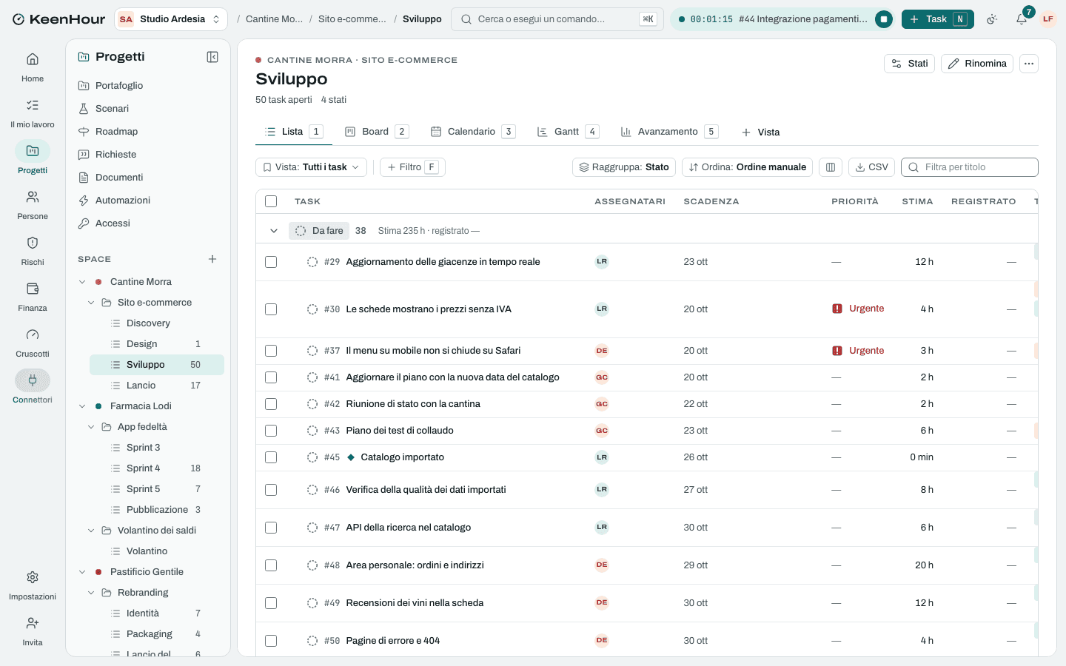
Task: Click the Cerca o esegui un comando search
Action: click(x=557, y=19)
